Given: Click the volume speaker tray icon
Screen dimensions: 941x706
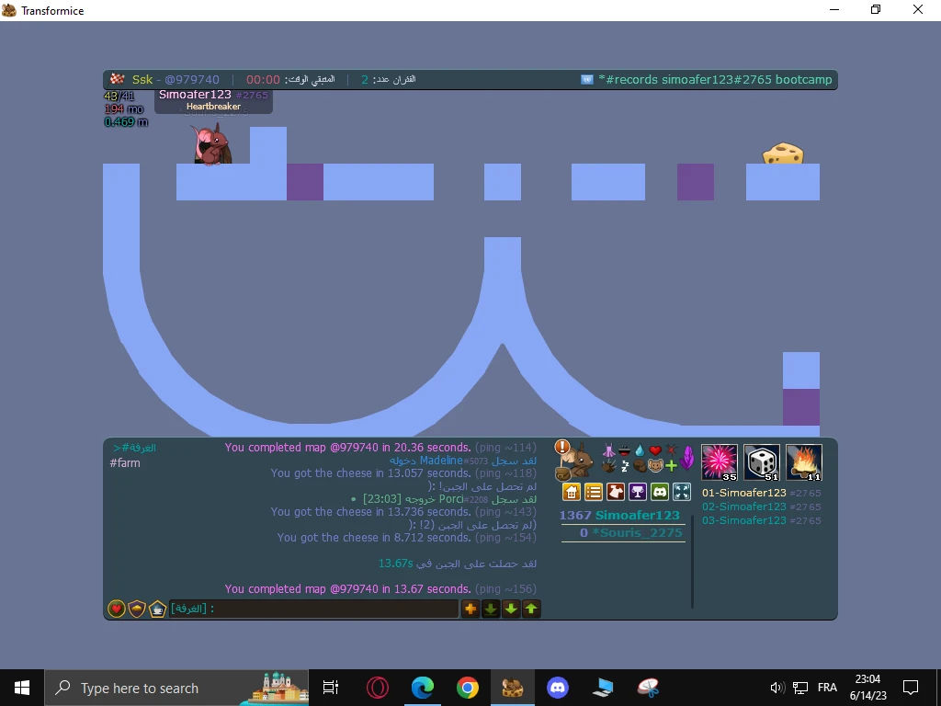Looking at the screenshot, I should [777, 688].
